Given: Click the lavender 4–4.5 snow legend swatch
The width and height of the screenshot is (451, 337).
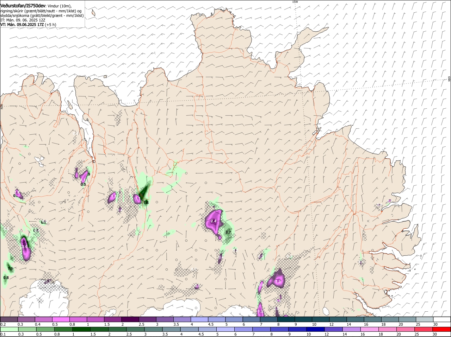Looking at the screenshot, I should (x=199, y=319).
